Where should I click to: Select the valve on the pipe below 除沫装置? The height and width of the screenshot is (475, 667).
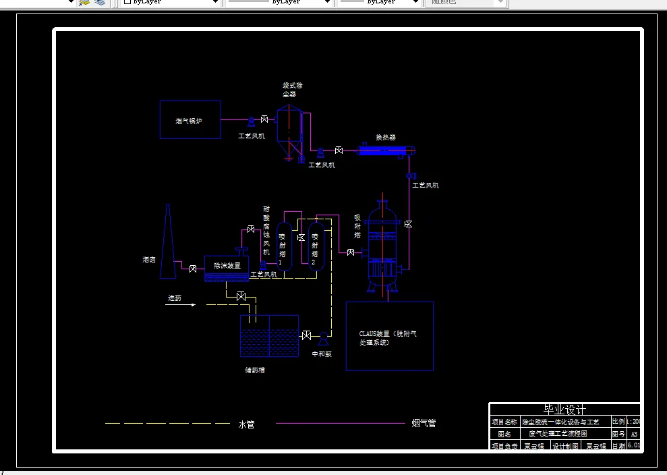(241, 296)
